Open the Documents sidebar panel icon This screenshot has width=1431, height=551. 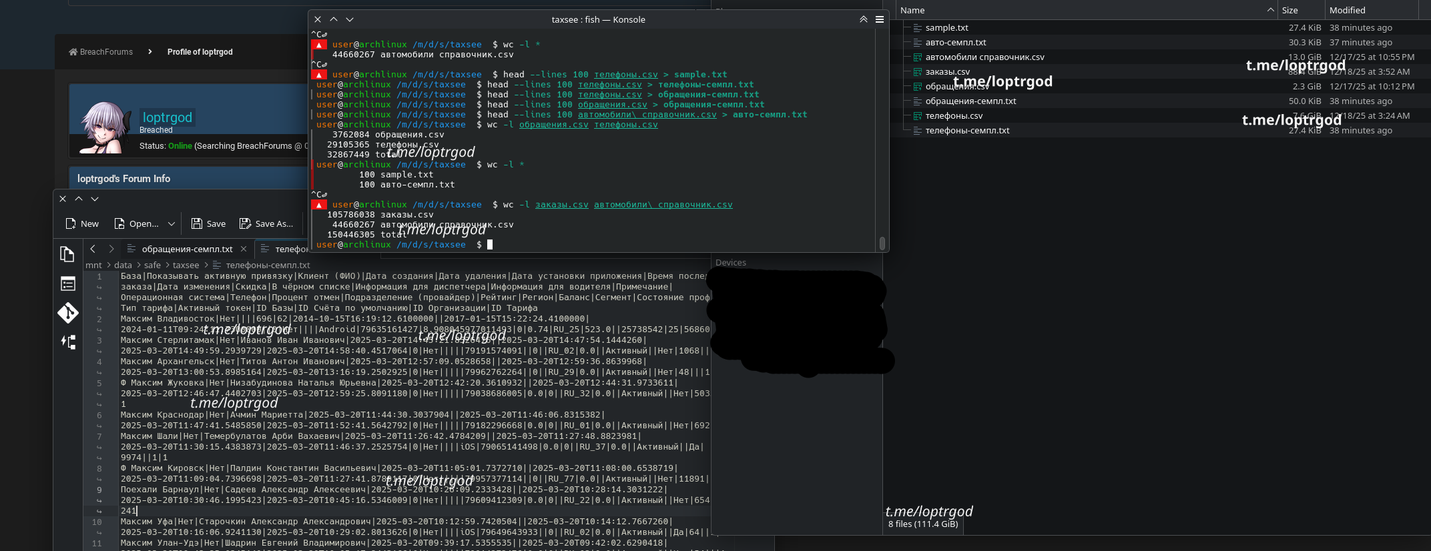[67, 254]
